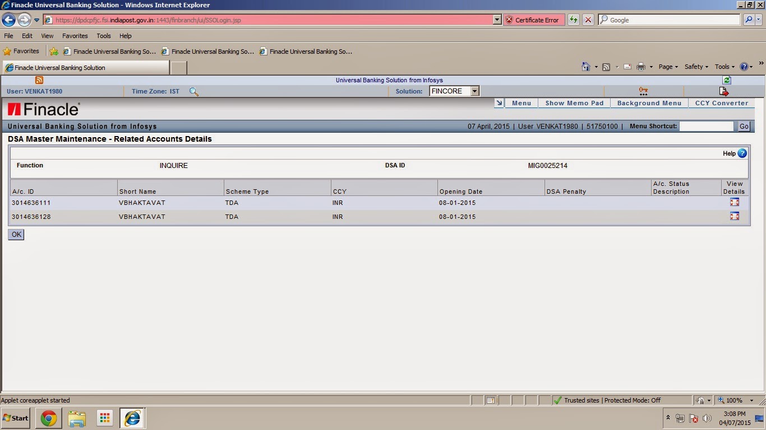Open View Details for account 3014636111
Screen dimensions: 766x430
point(735,202)
